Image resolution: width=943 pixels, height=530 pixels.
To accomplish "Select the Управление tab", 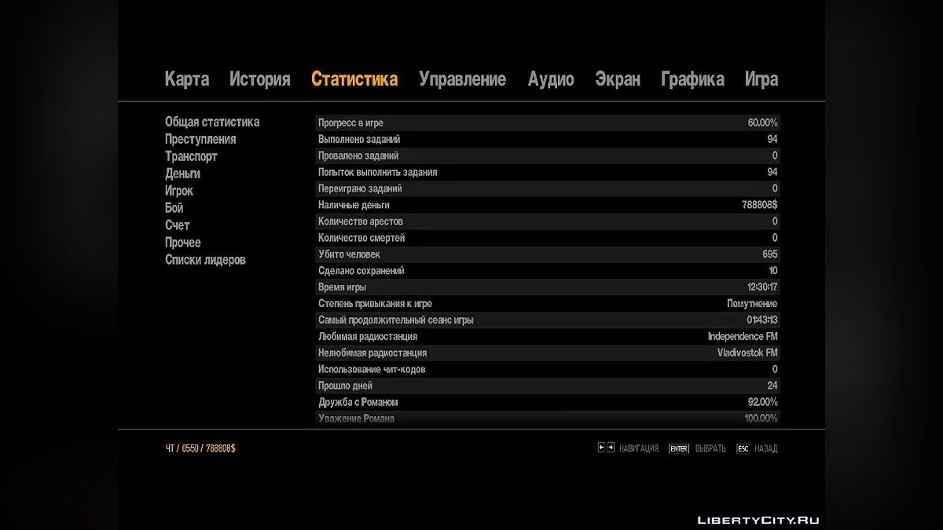I will click(462, 79).
